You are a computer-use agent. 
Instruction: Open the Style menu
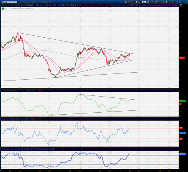150,2
